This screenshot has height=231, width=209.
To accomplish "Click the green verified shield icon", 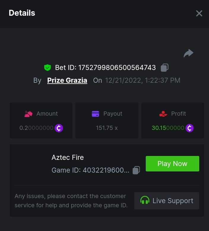I will [47, 68].
